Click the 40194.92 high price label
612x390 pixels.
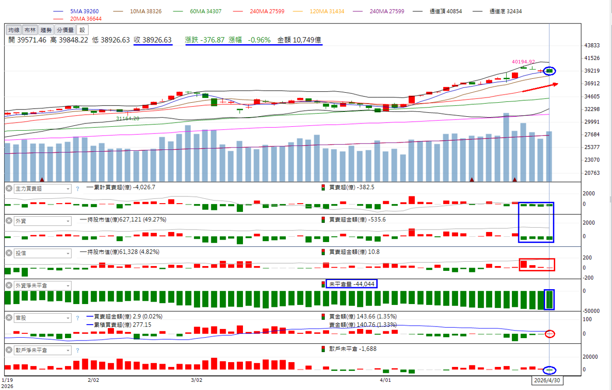pyautogui.click(x=523, y=62)
